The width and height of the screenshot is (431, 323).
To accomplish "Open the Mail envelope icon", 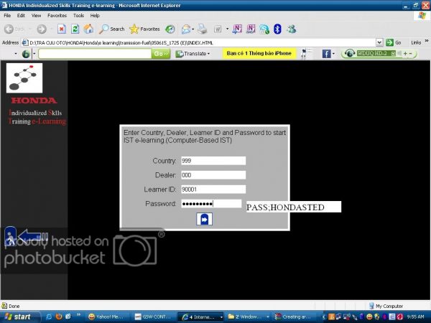I will coord(186,29).
